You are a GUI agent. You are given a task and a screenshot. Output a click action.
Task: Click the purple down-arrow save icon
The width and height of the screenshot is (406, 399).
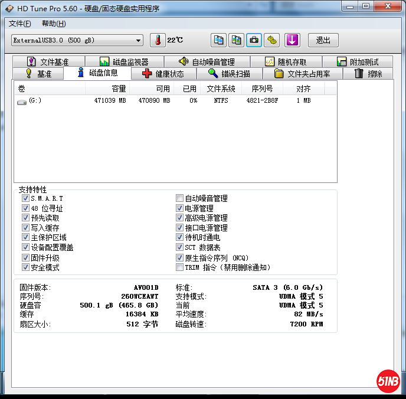point(293,40)
